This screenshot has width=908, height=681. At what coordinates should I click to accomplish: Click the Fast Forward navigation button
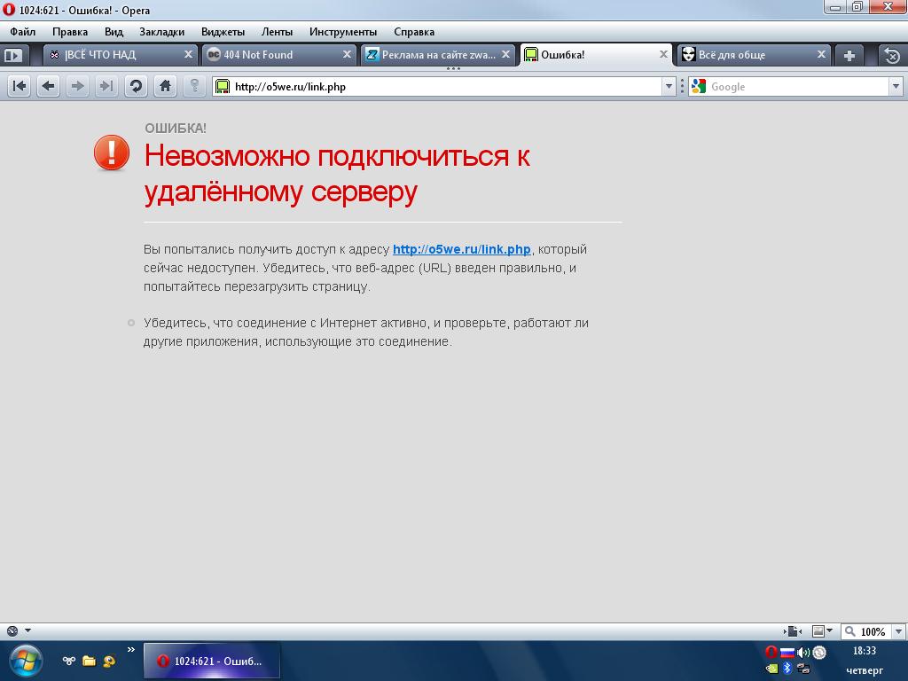tap(106, 86)
